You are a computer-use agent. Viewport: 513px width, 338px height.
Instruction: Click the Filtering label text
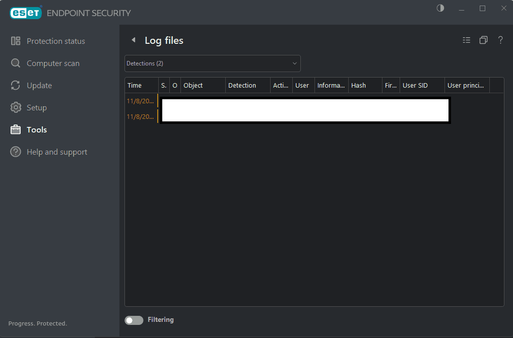[161, 320]
